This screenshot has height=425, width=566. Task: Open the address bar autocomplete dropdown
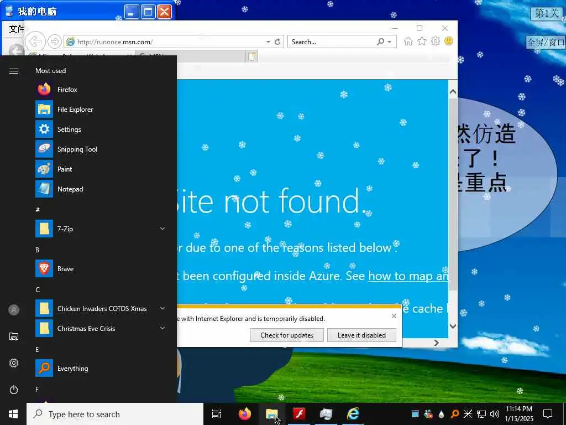(x=268, y=42)
